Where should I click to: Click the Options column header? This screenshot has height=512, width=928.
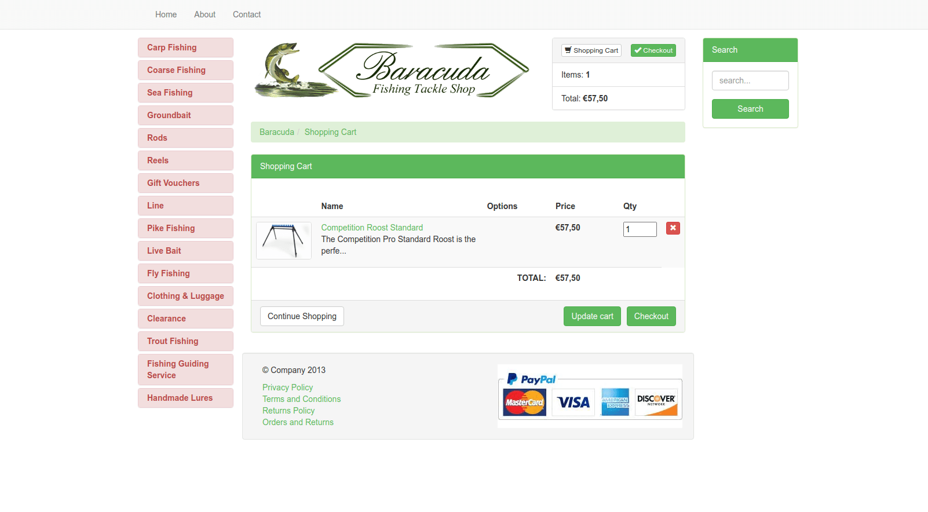tap(502, 206)
